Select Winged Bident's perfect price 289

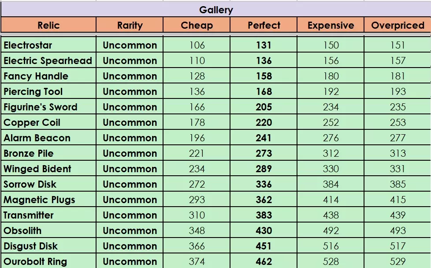pos(264,169)
